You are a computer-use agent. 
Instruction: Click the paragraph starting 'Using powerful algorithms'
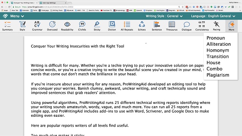120,109
